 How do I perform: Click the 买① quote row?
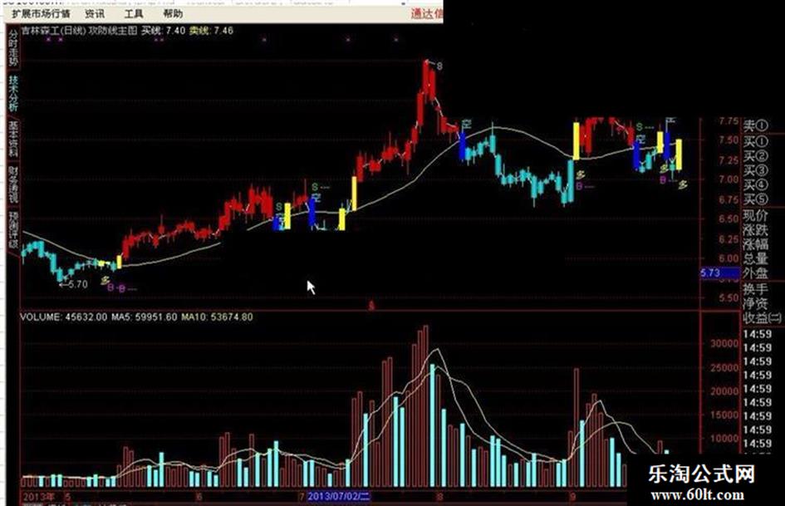tap(755, 141)
